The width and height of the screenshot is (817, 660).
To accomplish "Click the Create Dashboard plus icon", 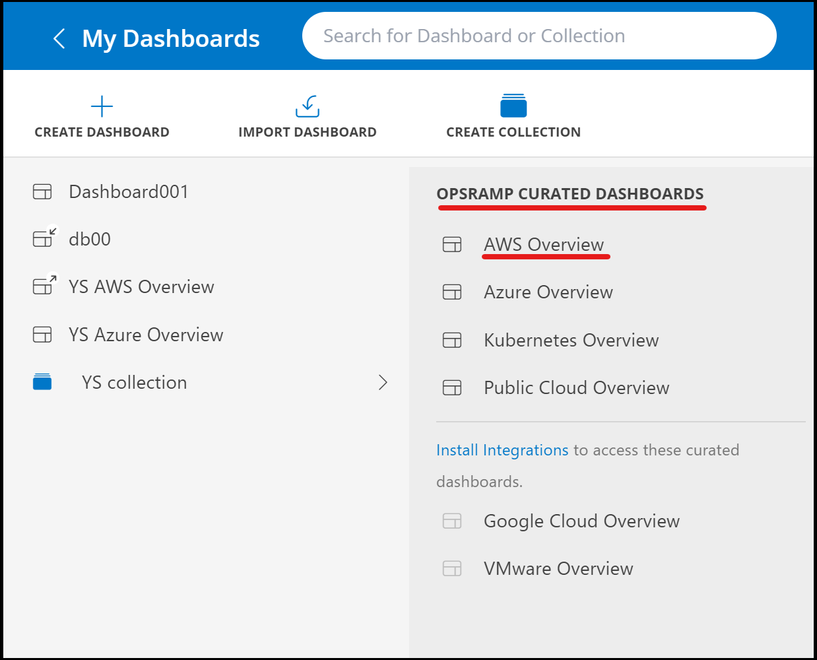I will pos(102,106).
